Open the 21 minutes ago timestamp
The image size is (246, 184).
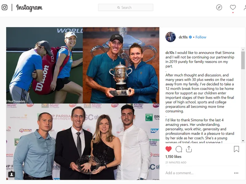tap(176, 163)
